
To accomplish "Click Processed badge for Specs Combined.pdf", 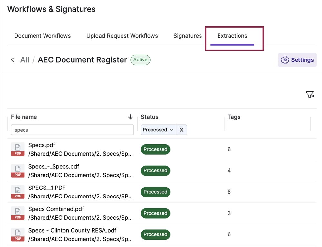I will 155,213.
